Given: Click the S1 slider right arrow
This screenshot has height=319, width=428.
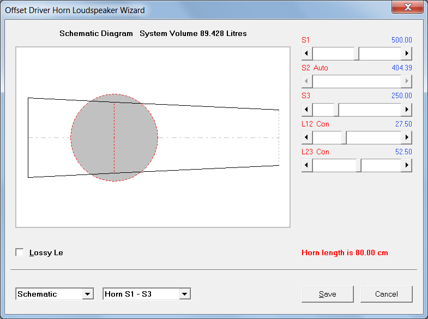Looking at the screenshot, I should coord(406,53).
